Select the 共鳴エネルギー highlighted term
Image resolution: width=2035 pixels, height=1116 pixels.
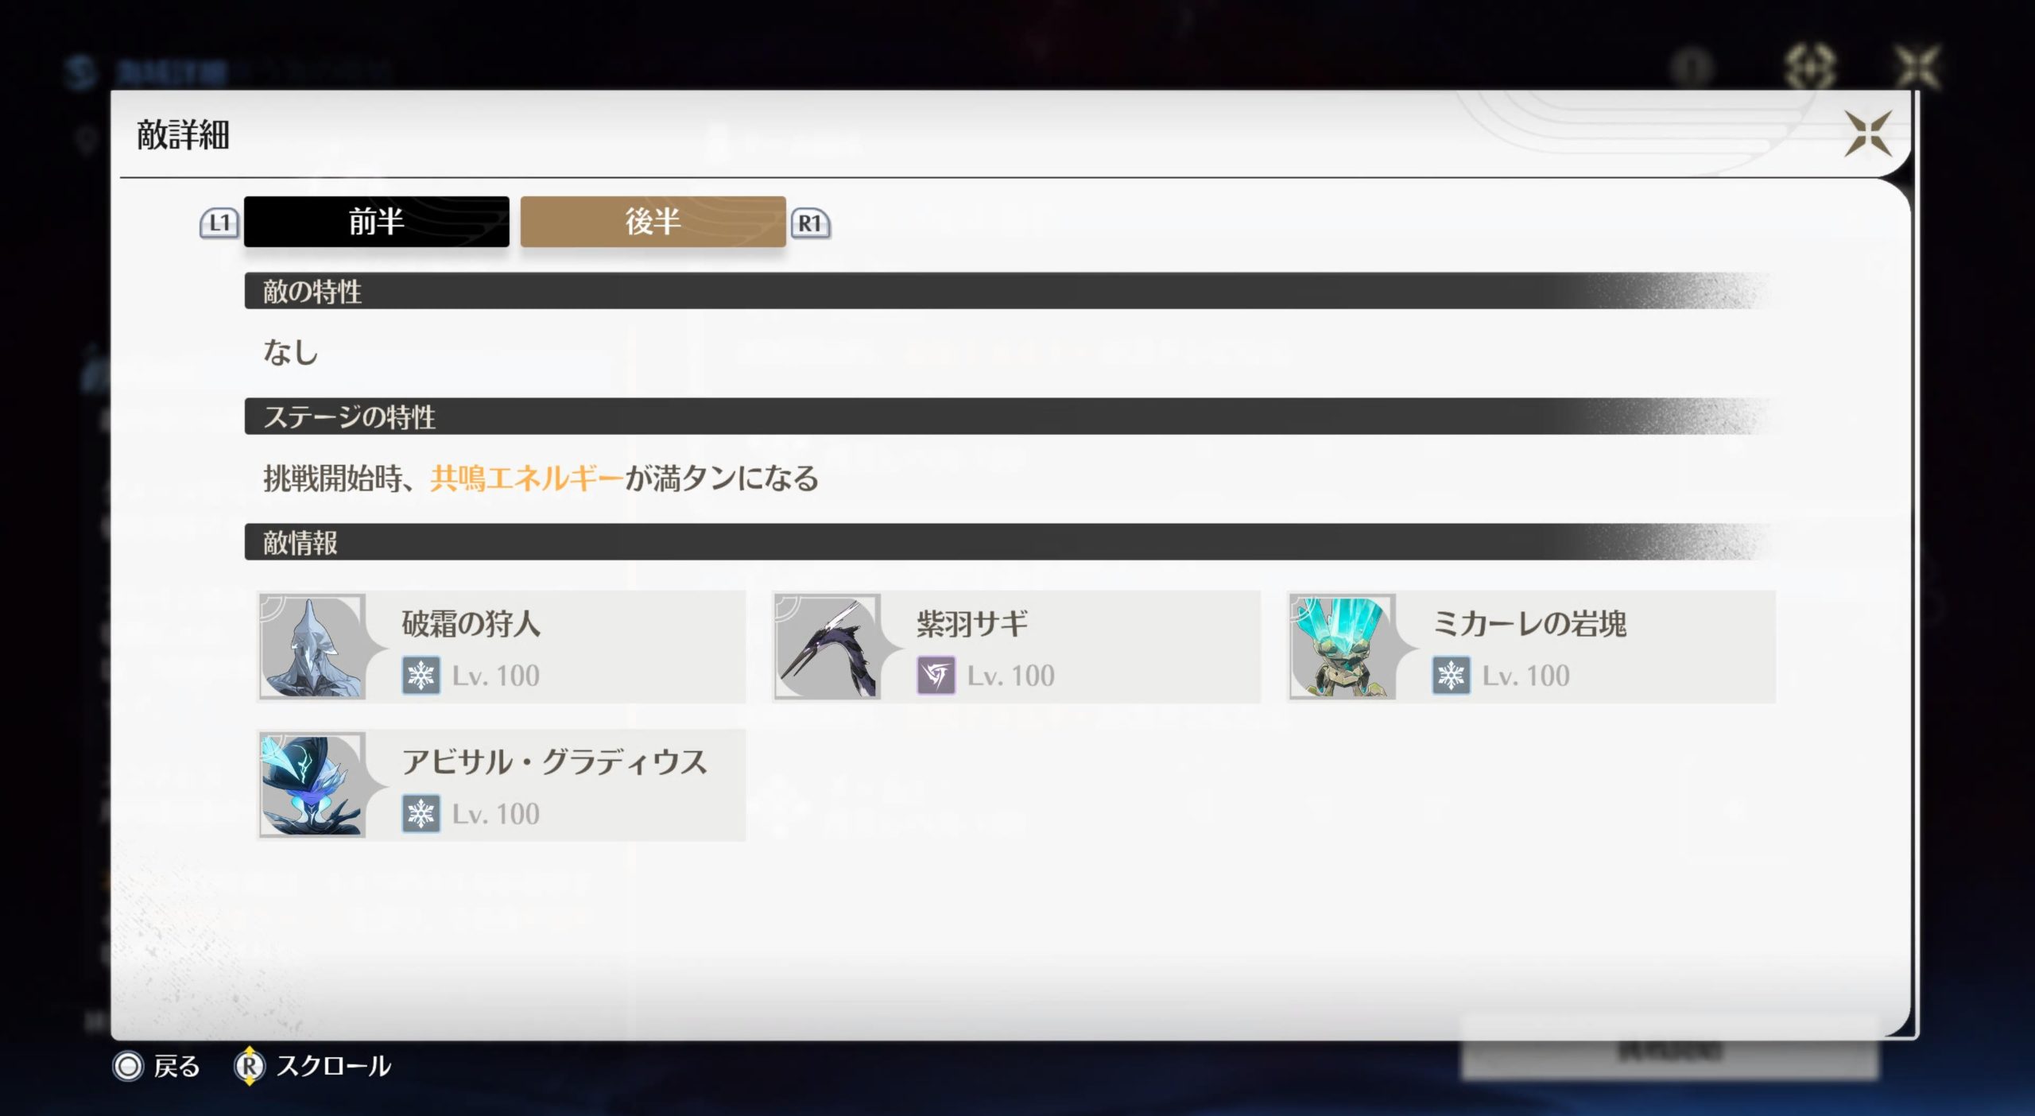tap(527, 479)
